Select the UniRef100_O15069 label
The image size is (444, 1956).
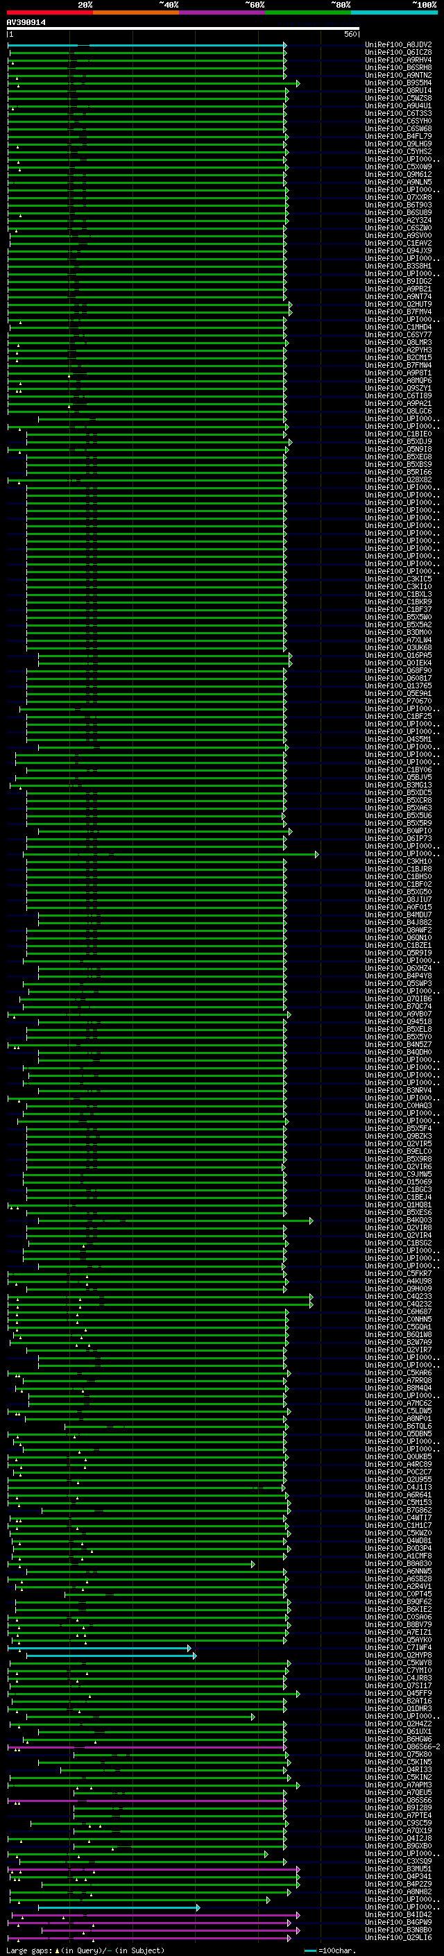pos(398,1182)
